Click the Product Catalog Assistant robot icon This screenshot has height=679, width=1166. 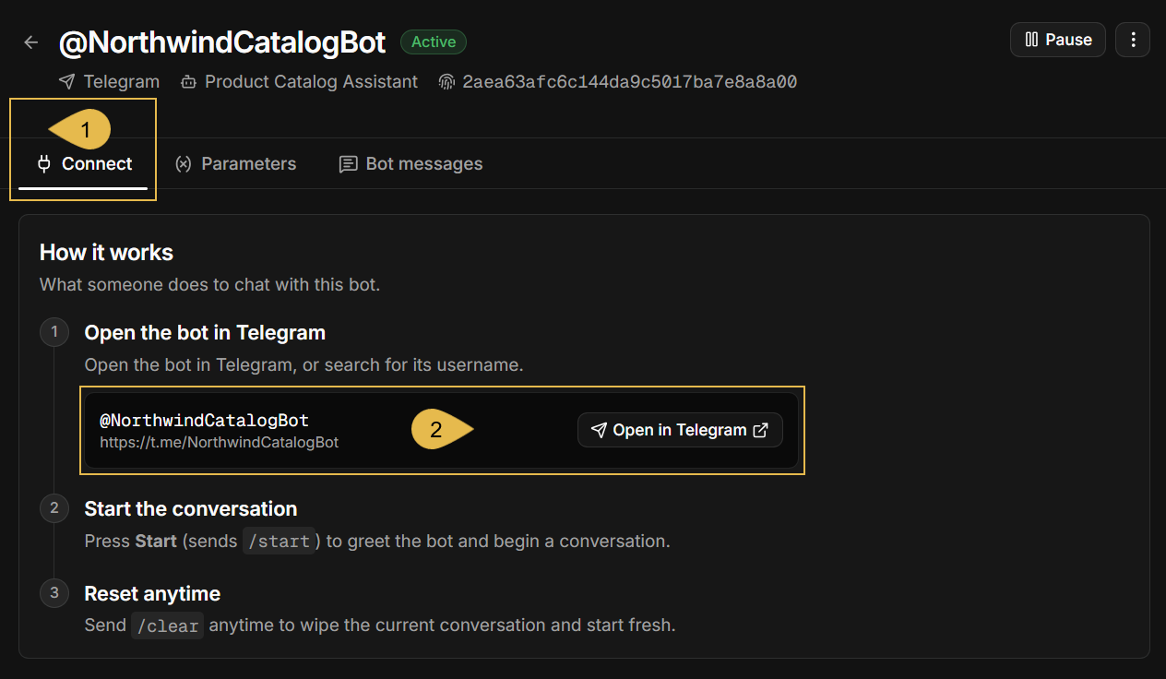[188, 82]
